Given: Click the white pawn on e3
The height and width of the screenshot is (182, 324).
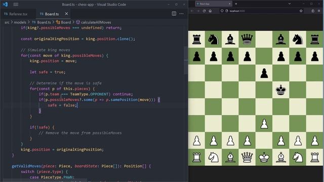Looking at the screenshot, I should [x=264, y=124].
